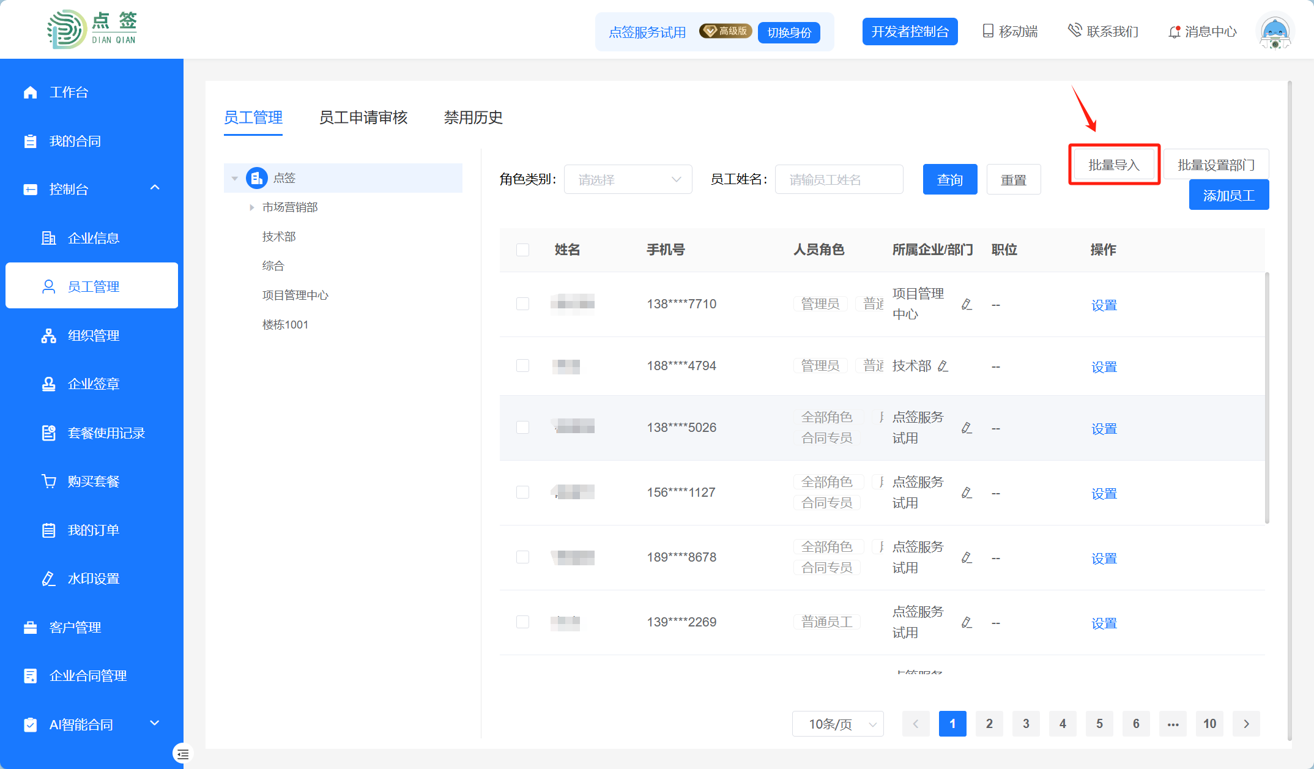The image size is (1314, 769).
Task: Click the 添加员工 button
Action: coord(1228,195)
